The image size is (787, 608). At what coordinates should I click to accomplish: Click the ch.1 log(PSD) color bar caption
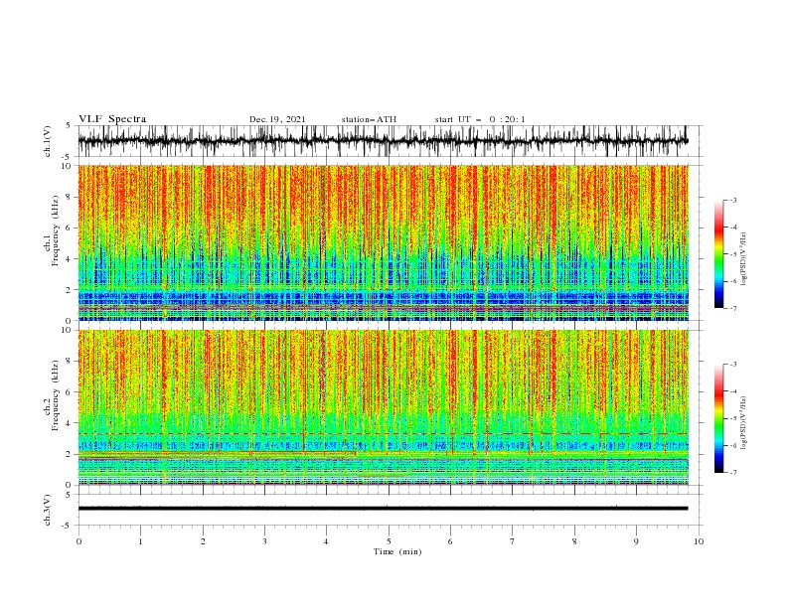point(744,259)
